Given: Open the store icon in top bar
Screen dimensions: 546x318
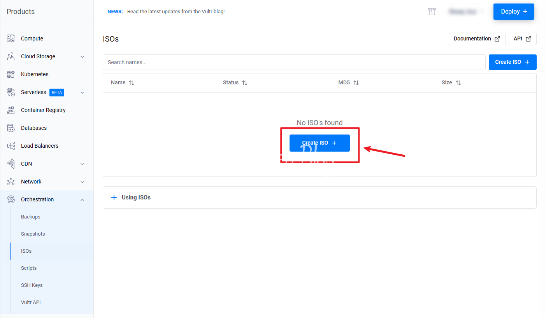Looking at the screenshot, I should [432, 12].
